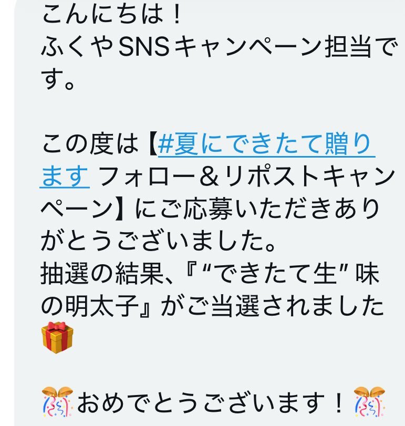Click the この度は text before the hashtag
Viewport: 405px width, 426px height.
click(x=90, y=144)
